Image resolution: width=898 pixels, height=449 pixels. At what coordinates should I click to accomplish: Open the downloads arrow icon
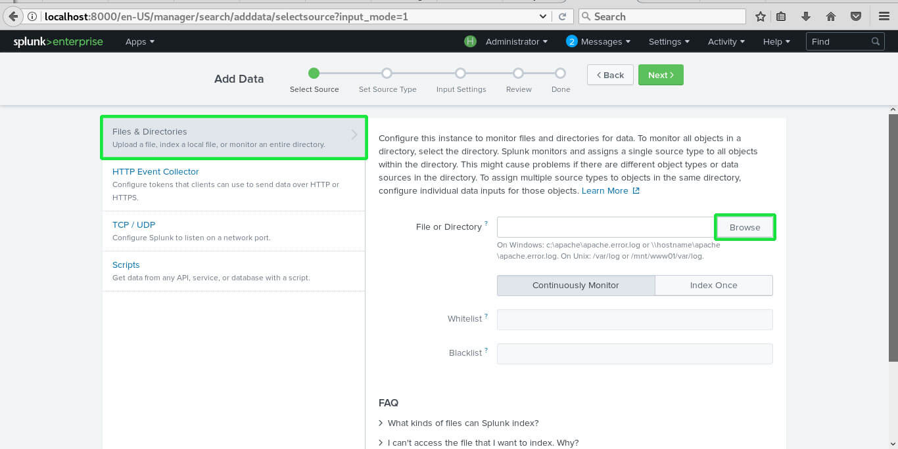806,16
